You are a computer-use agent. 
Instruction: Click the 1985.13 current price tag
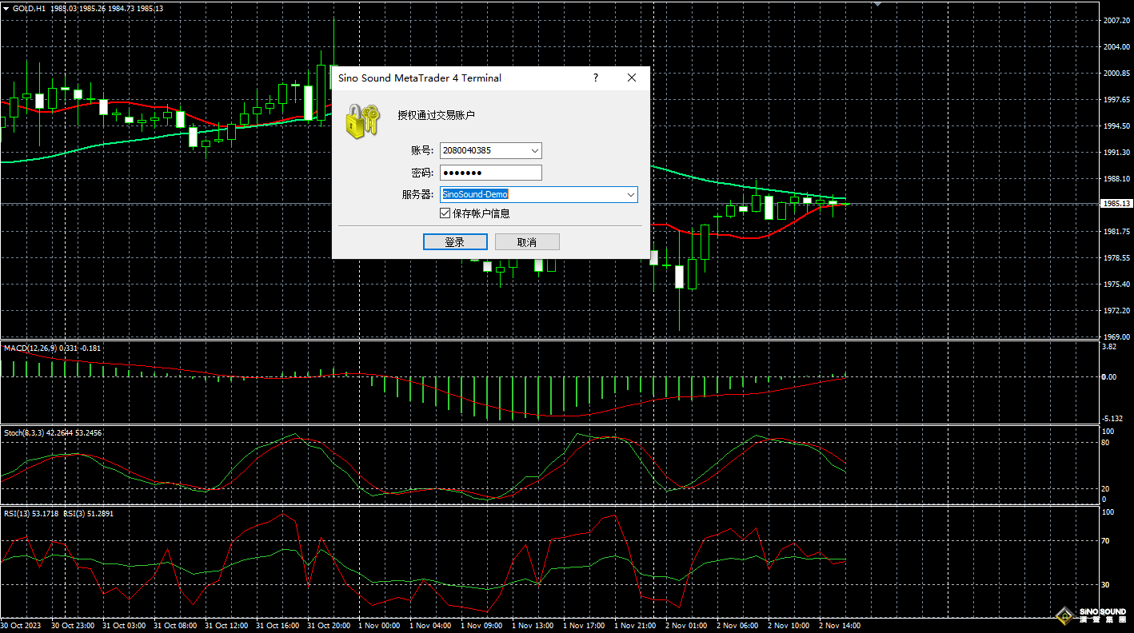tap(1114, 204)
